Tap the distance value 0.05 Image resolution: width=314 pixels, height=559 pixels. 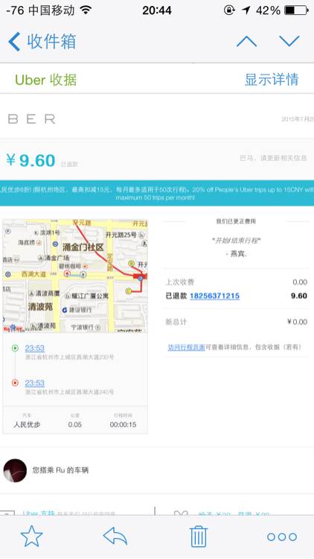74,425
